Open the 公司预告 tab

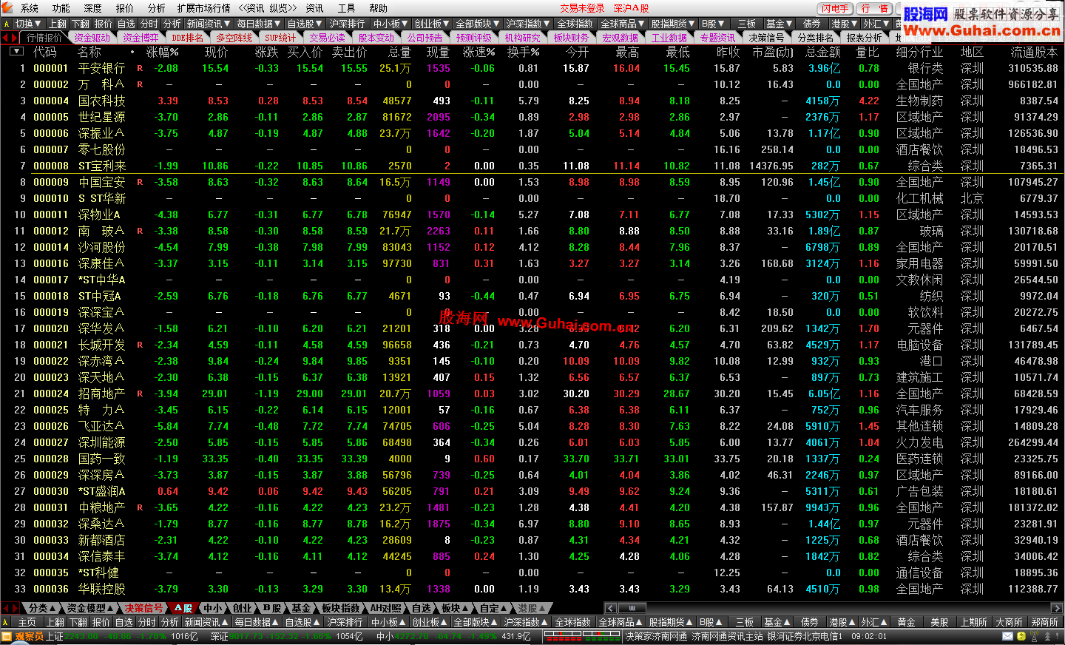[425, 38]
